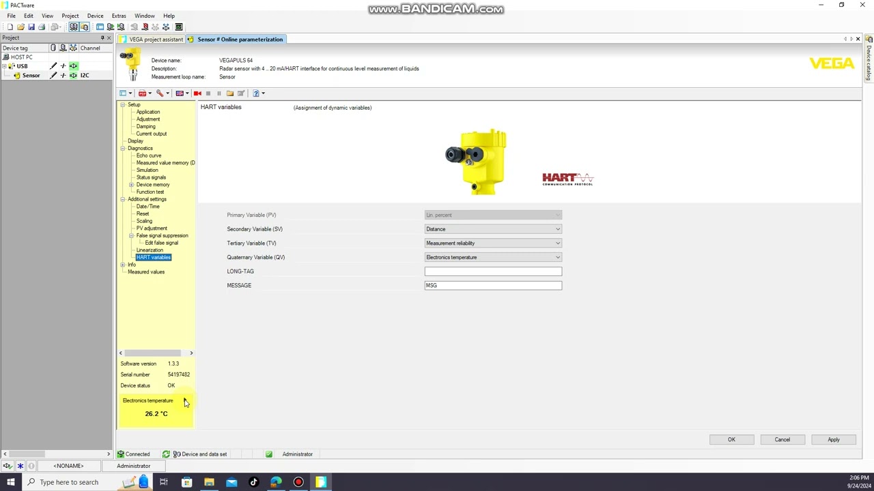The height and width of the screenshot is (491, 874).
Task: Select Date/Time in the tree
Action: point(147,207)
